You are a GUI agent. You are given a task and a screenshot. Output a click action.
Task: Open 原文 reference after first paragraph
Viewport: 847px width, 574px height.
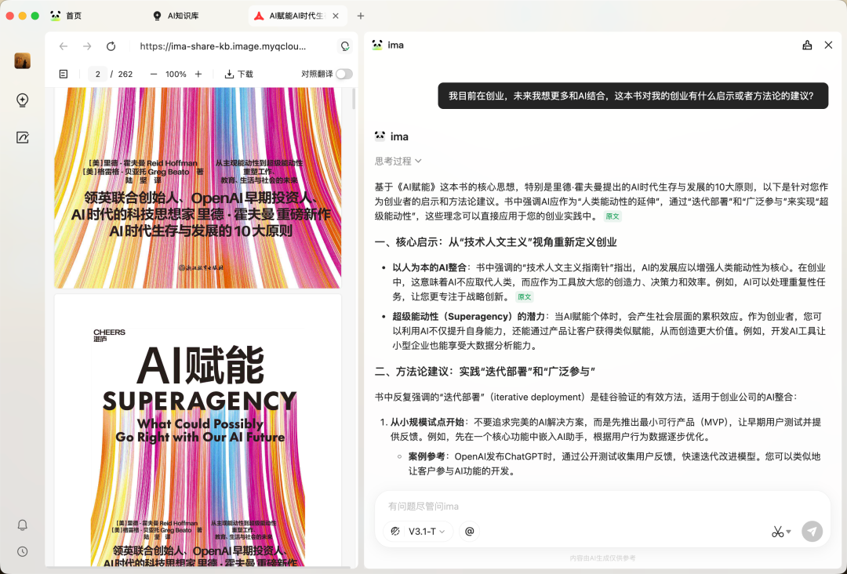pyautogui.click(x=613, y=216)
